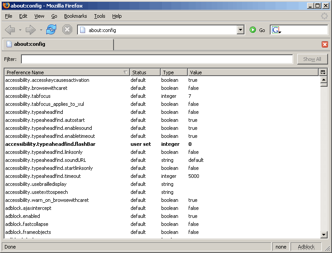Select accessibility.typeaheadfind.autostart row
The width and height of the screenshot is (332, 253).
(162, 120)
